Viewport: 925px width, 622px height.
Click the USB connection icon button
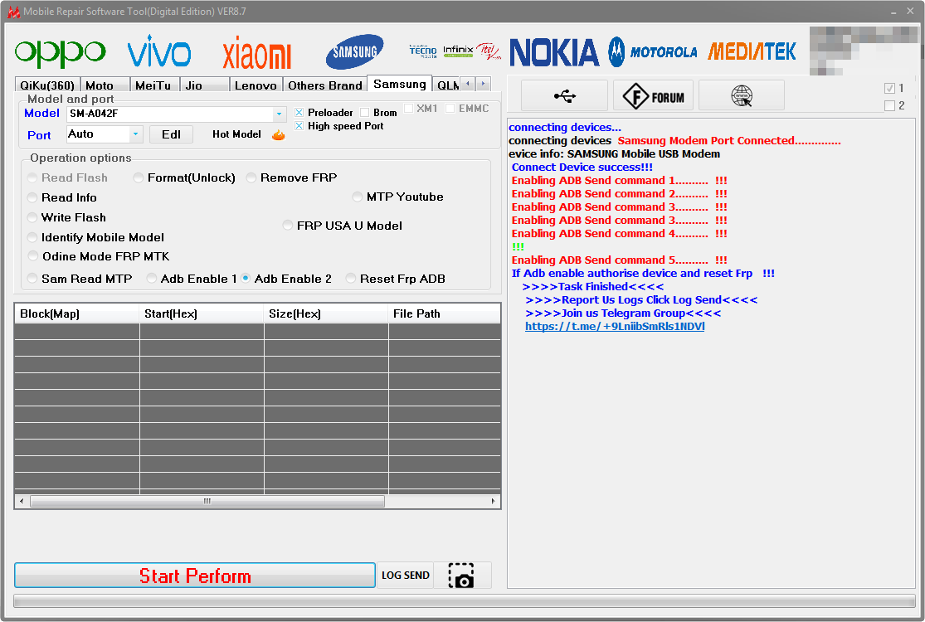pyautogui.click(x=565, y=95)
